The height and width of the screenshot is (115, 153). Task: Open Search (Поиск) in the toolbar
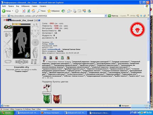point(42,11)
